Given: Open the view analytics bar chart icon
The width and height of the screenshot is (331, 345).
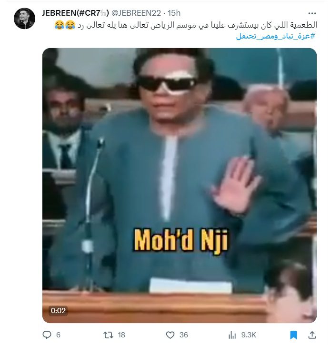Looking at the screenshot, I should click(x=232, y=335).
